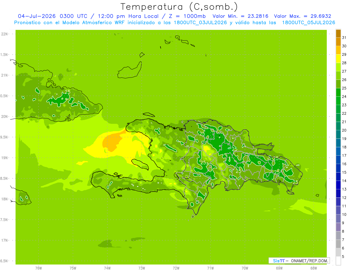Select the "Valor Max. = 29.6932" readout
The width and height of the screenshot is (352, 272).
(x=302, y=16)
